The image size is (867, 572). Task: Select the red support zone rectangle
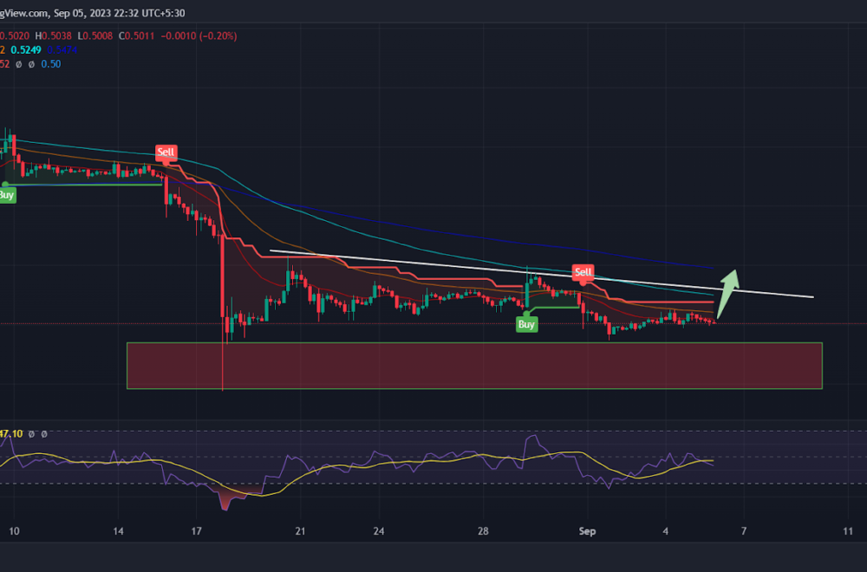point(474,366)
